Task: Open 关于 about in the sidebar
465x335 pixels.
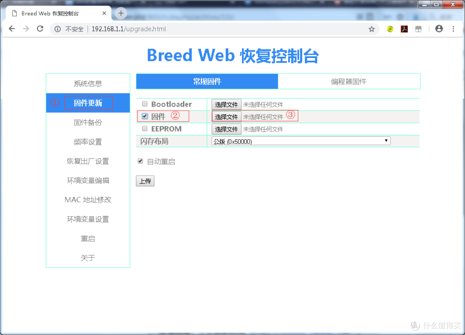Action: tap(88, 258)
